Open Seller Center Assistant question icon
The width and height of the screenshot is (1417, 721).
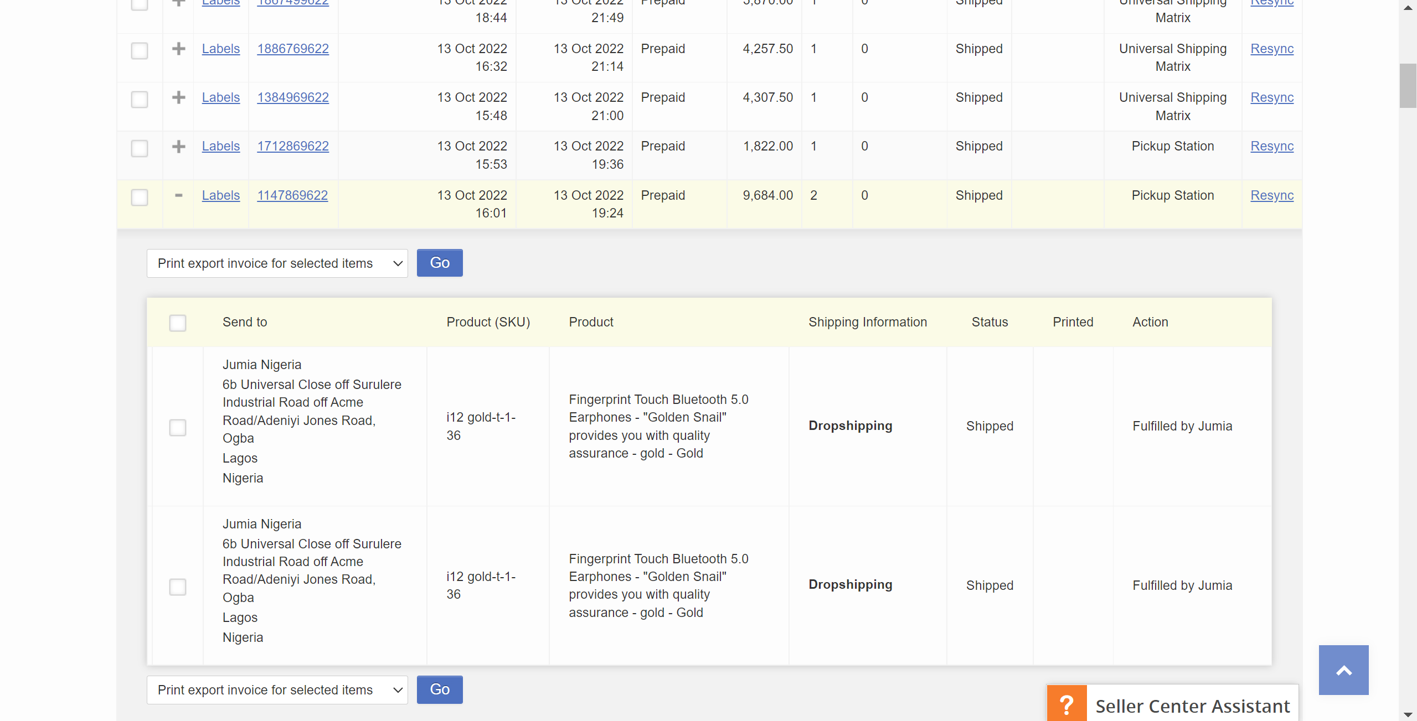[1066, 704]
